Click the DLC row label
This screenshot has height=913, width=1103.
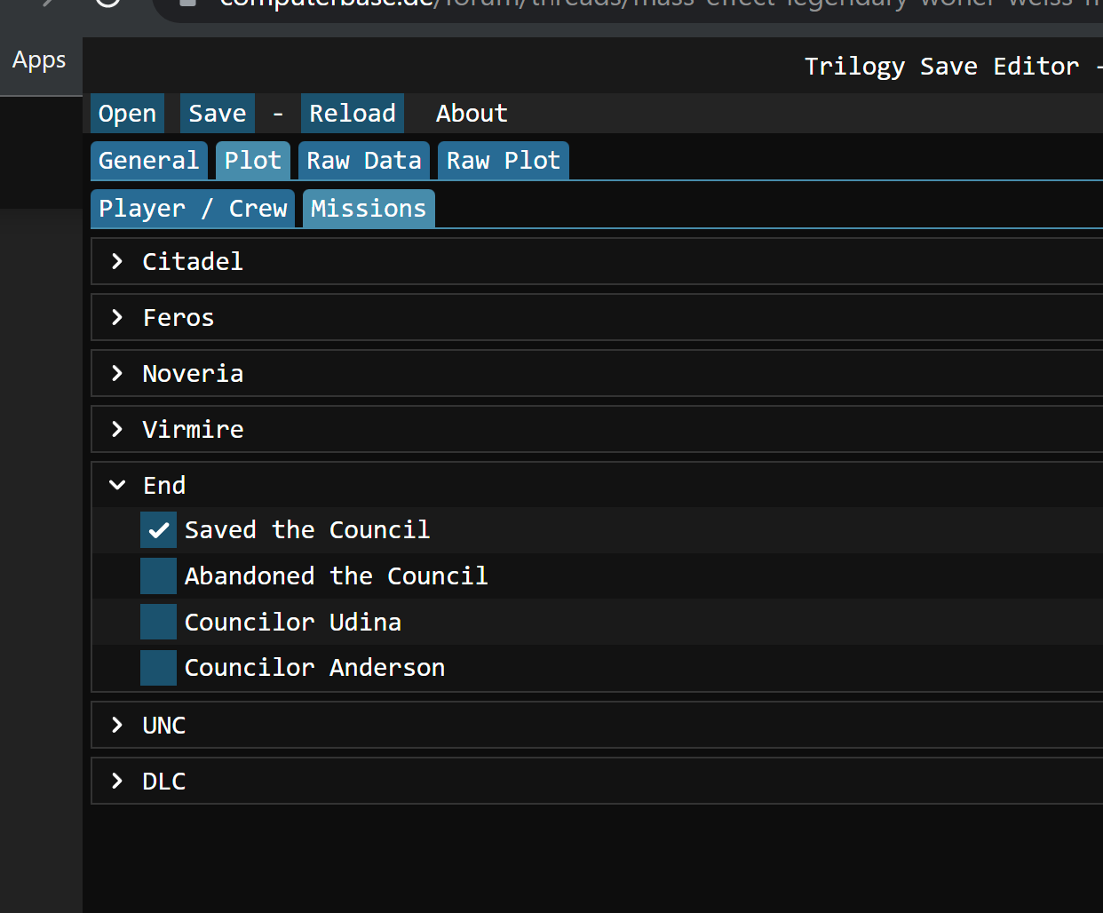coord(164,781)
